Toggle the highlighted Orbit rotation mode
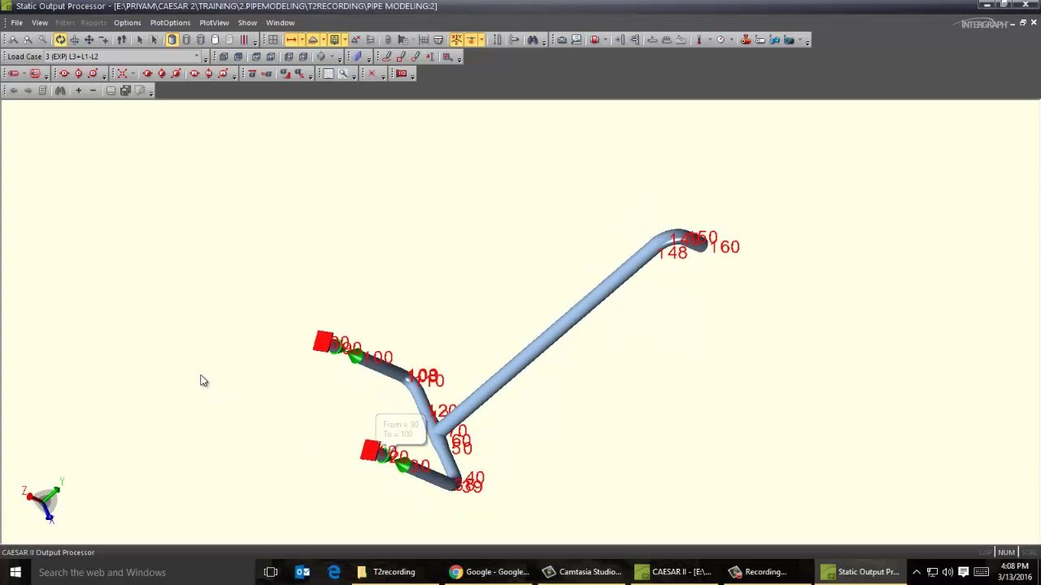The height and width of the screenshot is (585, 1041). 60,39
